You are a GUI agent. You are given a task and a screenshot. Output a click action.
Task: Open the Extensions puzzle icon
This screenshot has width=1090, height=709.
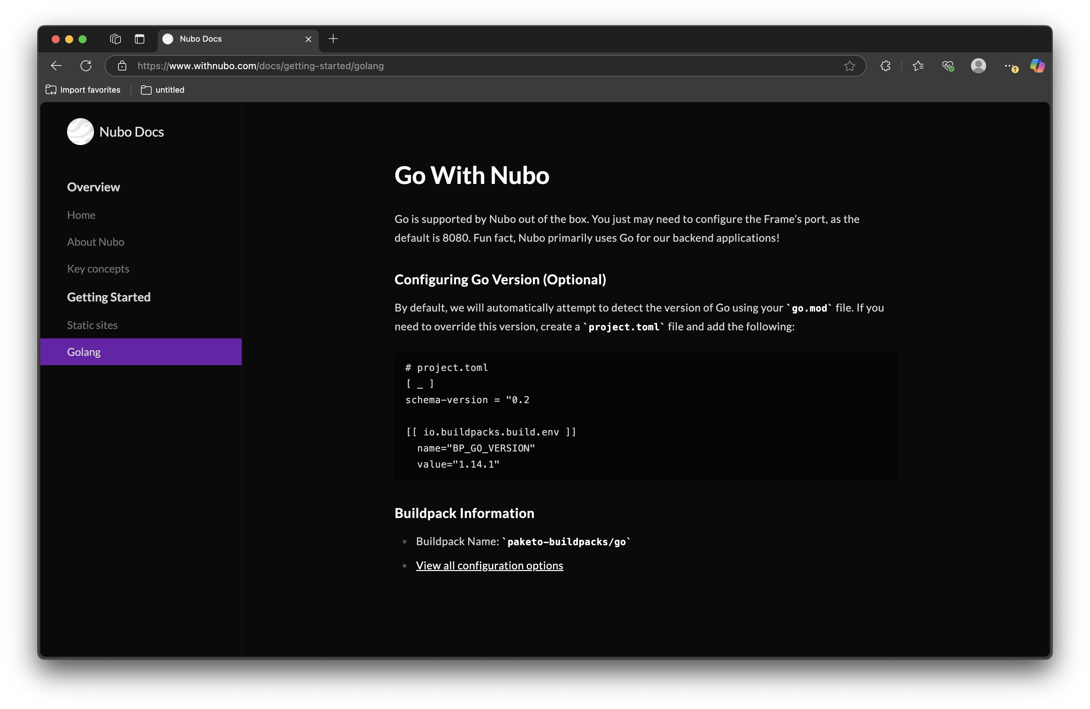point(885,66)
